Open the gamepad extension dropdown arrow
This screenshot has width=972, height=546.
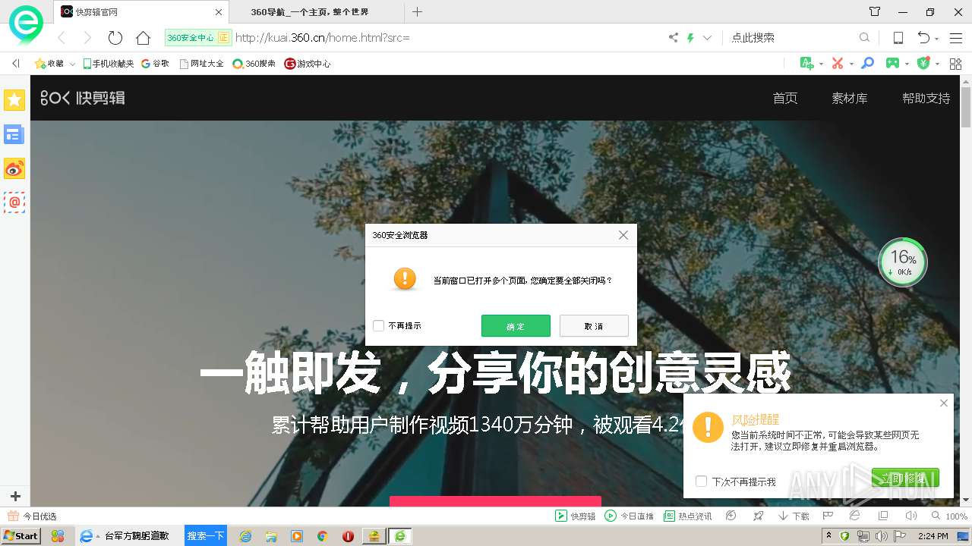pos(907,64)
